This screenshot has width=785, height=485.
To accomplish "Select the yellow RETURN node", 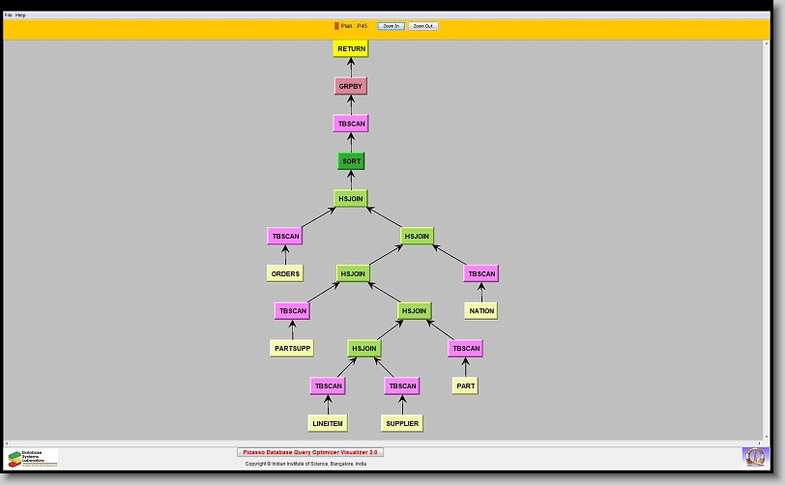I will 351,48.
